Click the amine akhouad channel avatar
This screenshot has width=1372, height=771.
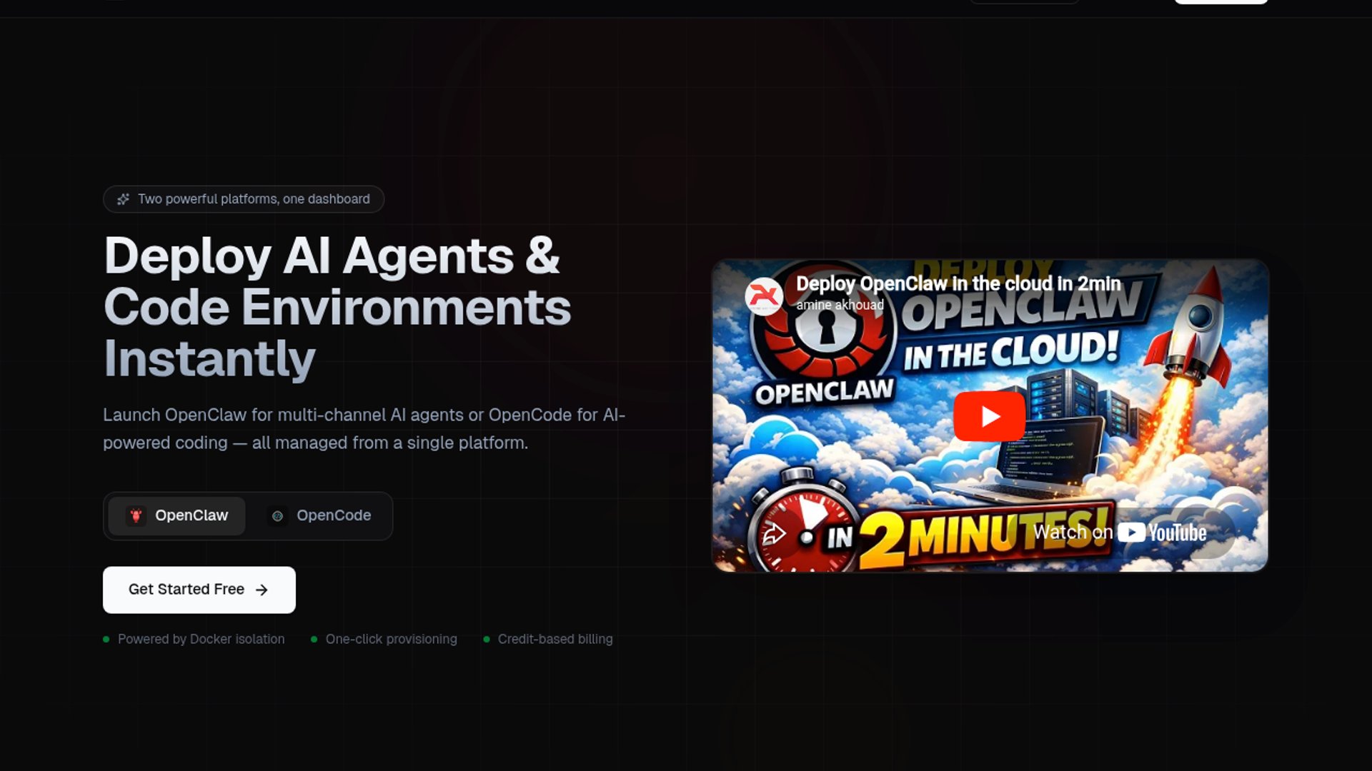[763, 296]
